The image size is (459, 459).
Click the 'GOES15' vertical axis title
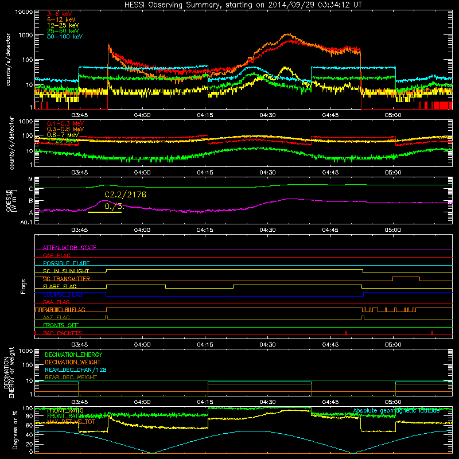click(9, 200)
